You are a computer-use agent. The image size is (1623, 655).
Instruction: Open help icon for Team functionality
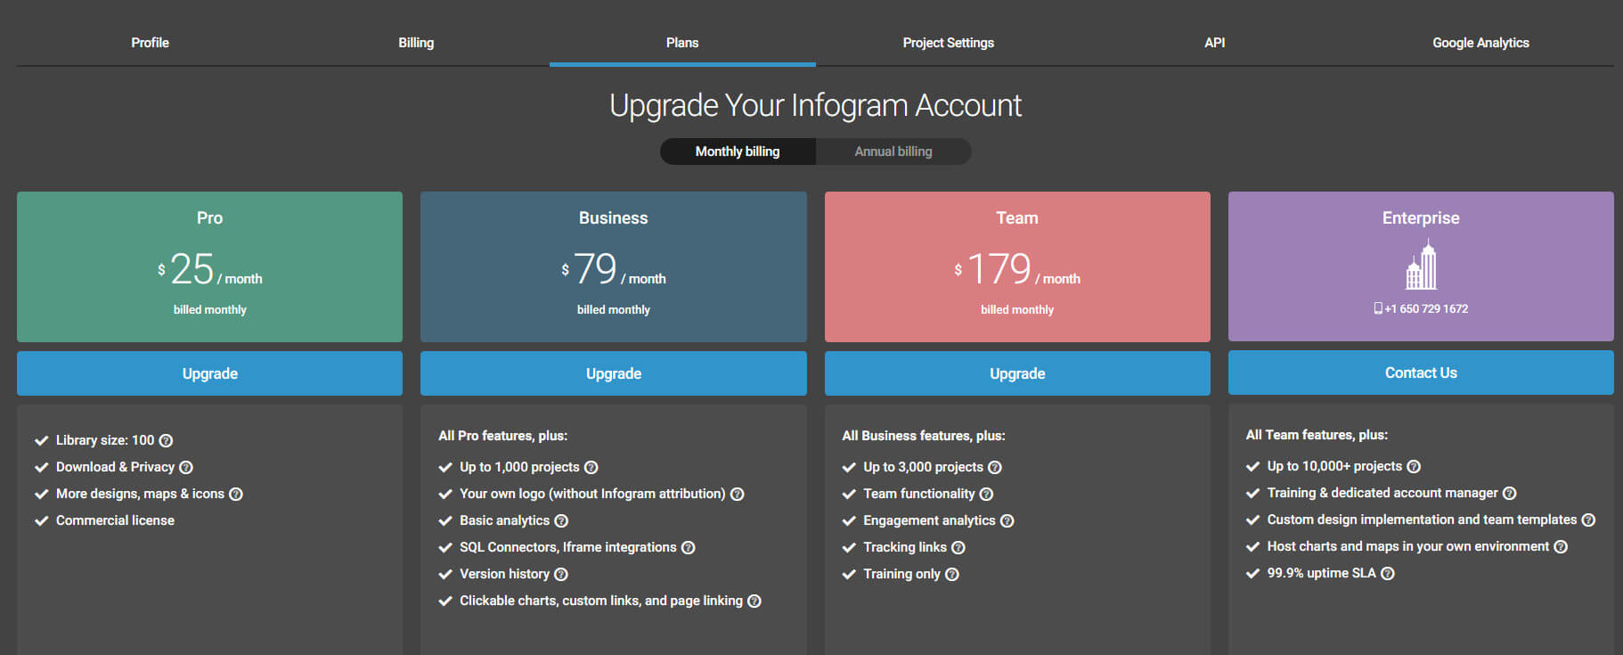point(986,494)
